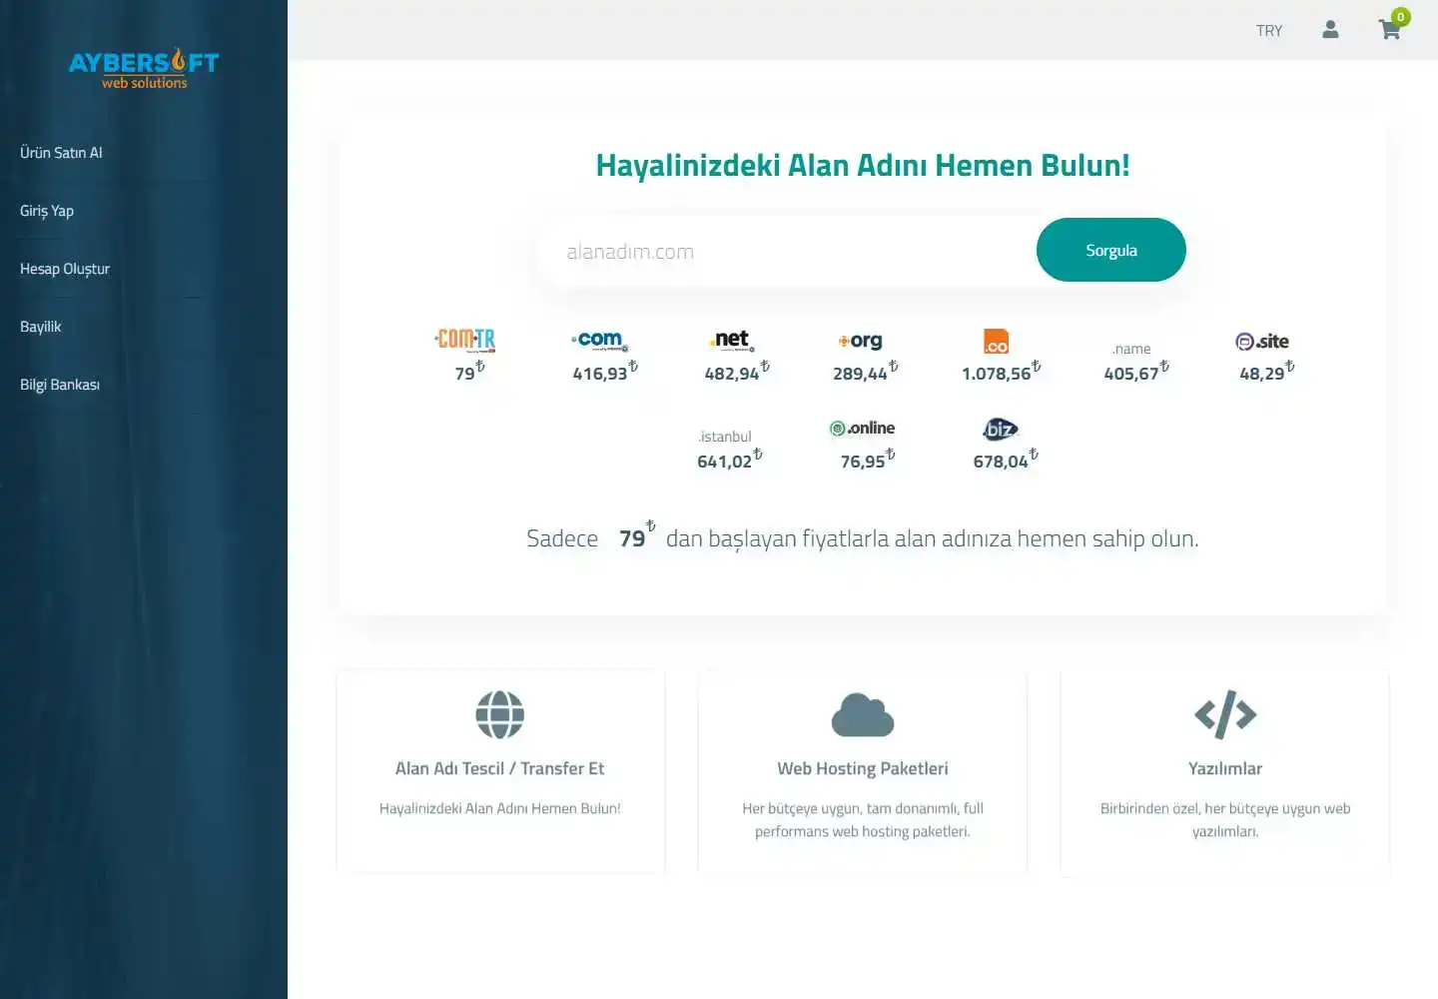
Task: Click the globe icon for domain registration
Action: 500,715
